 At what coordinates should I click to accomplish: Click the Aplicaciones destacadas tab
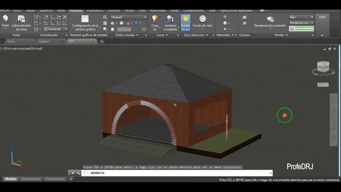(x=236, y=11)
